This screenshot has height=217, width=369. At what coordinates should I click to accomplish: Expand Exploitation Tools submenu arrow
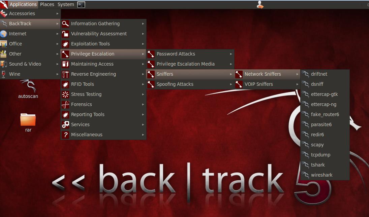(143, 44)
